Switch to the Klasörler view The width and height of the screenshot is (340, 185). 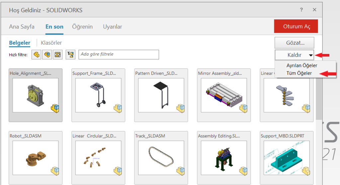point(51,43)
